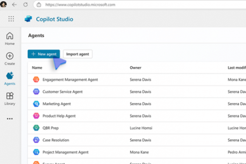Click owner Serena Davis in Engagement Management row
The height and width of the screenshot is (164, 246).
140,80
